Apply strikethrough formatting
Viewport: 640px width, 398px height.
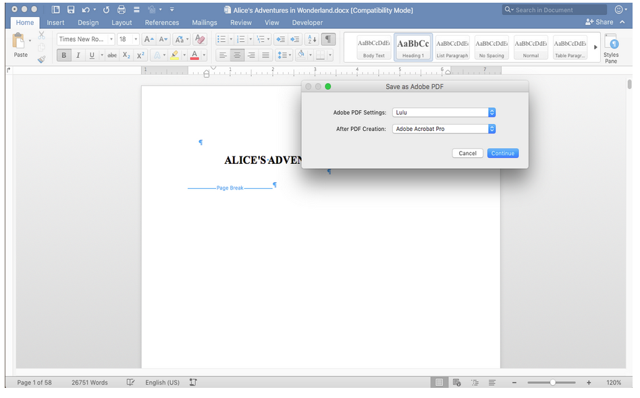click(x=112, y=55)
